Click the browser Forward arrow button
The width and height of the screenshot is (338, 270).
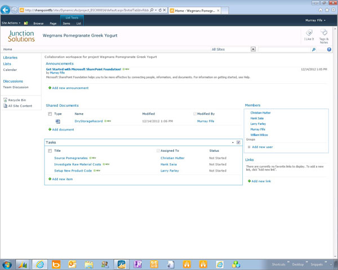15,10
